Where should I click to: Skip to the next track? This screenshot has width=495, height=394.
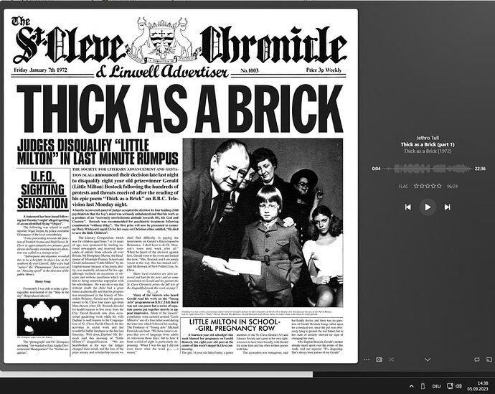(448, 207)
